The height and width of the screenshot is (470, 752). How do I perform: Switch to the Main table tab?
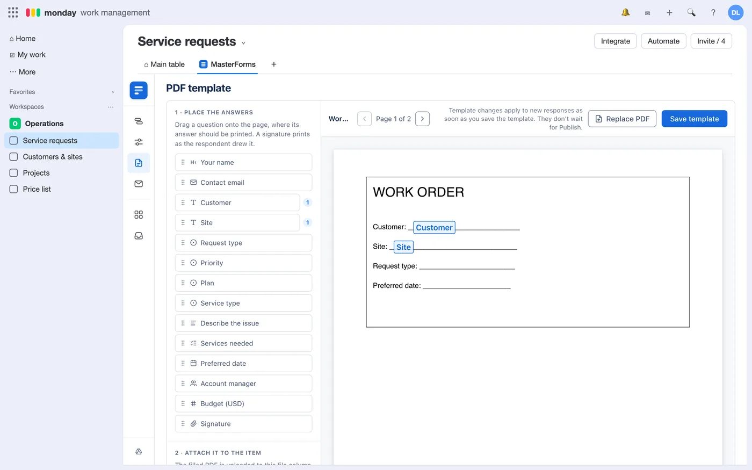[164, 64]
